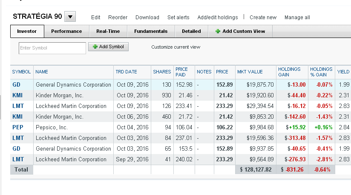Click the percent gain -2.81%
This screenshot has height=195, width=351.
tap(324, 159)
